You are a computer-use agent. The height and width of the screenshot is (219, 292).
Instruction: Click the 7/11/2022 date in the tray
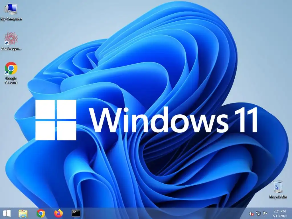click(x=280, y=216)
